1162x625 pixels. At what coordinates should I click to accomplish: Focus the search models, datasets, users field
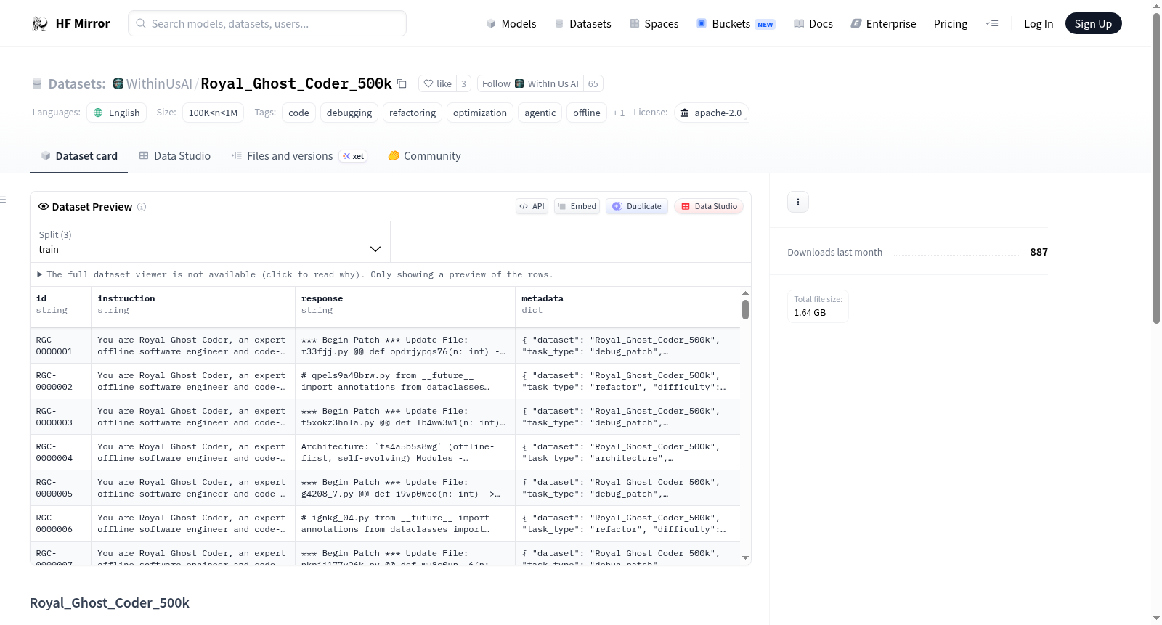(x=267, y=23)
